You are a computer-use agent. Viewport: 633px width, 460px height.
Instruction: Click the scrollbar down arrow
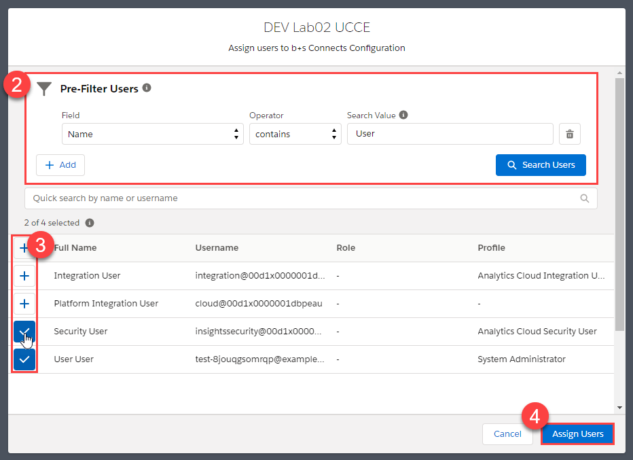[x=619, y=408]
